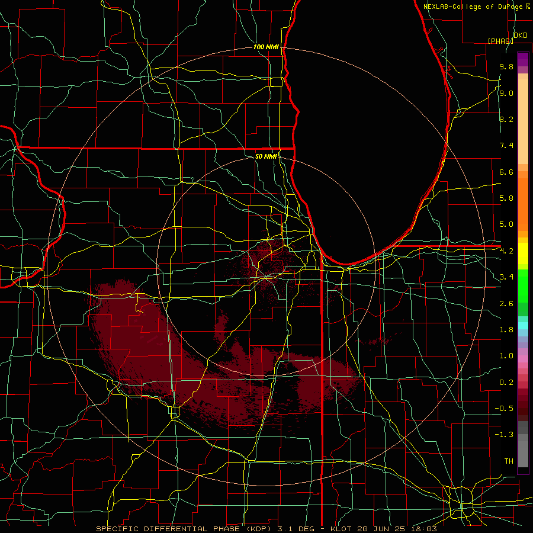
Task: Select the 100 NMI range ring label
Action: point(266,47)
